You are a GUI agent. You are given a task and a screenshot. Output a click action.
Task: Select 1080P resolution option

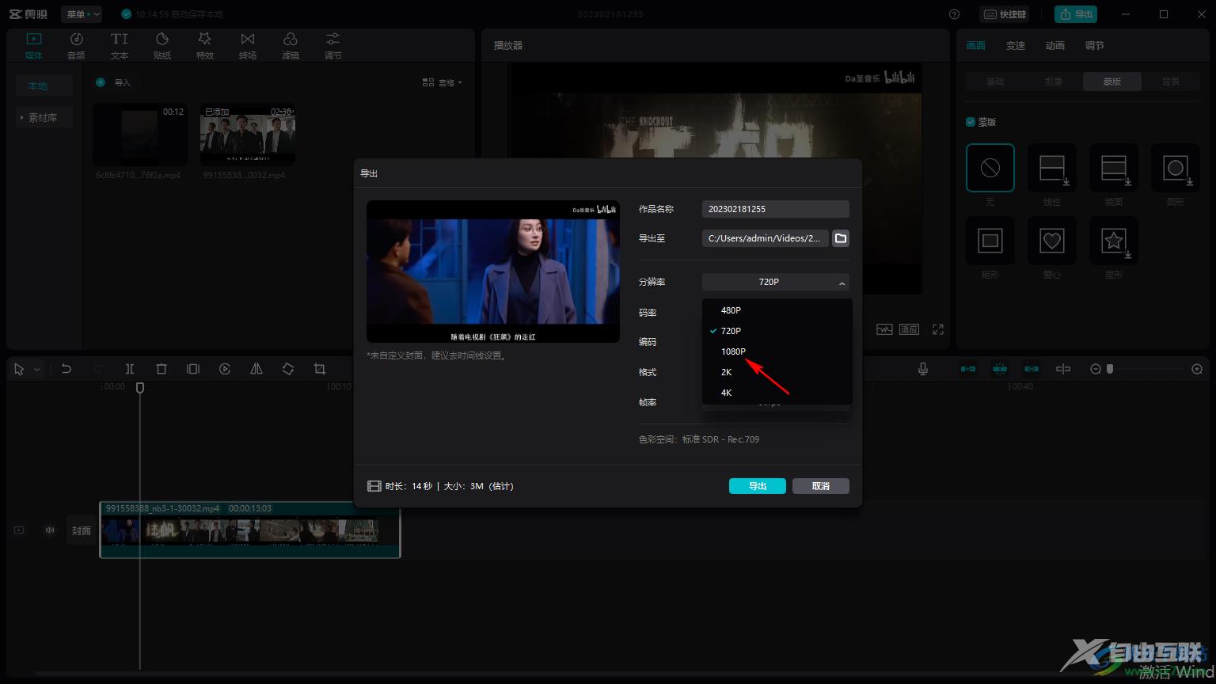[x=777, y=351]
